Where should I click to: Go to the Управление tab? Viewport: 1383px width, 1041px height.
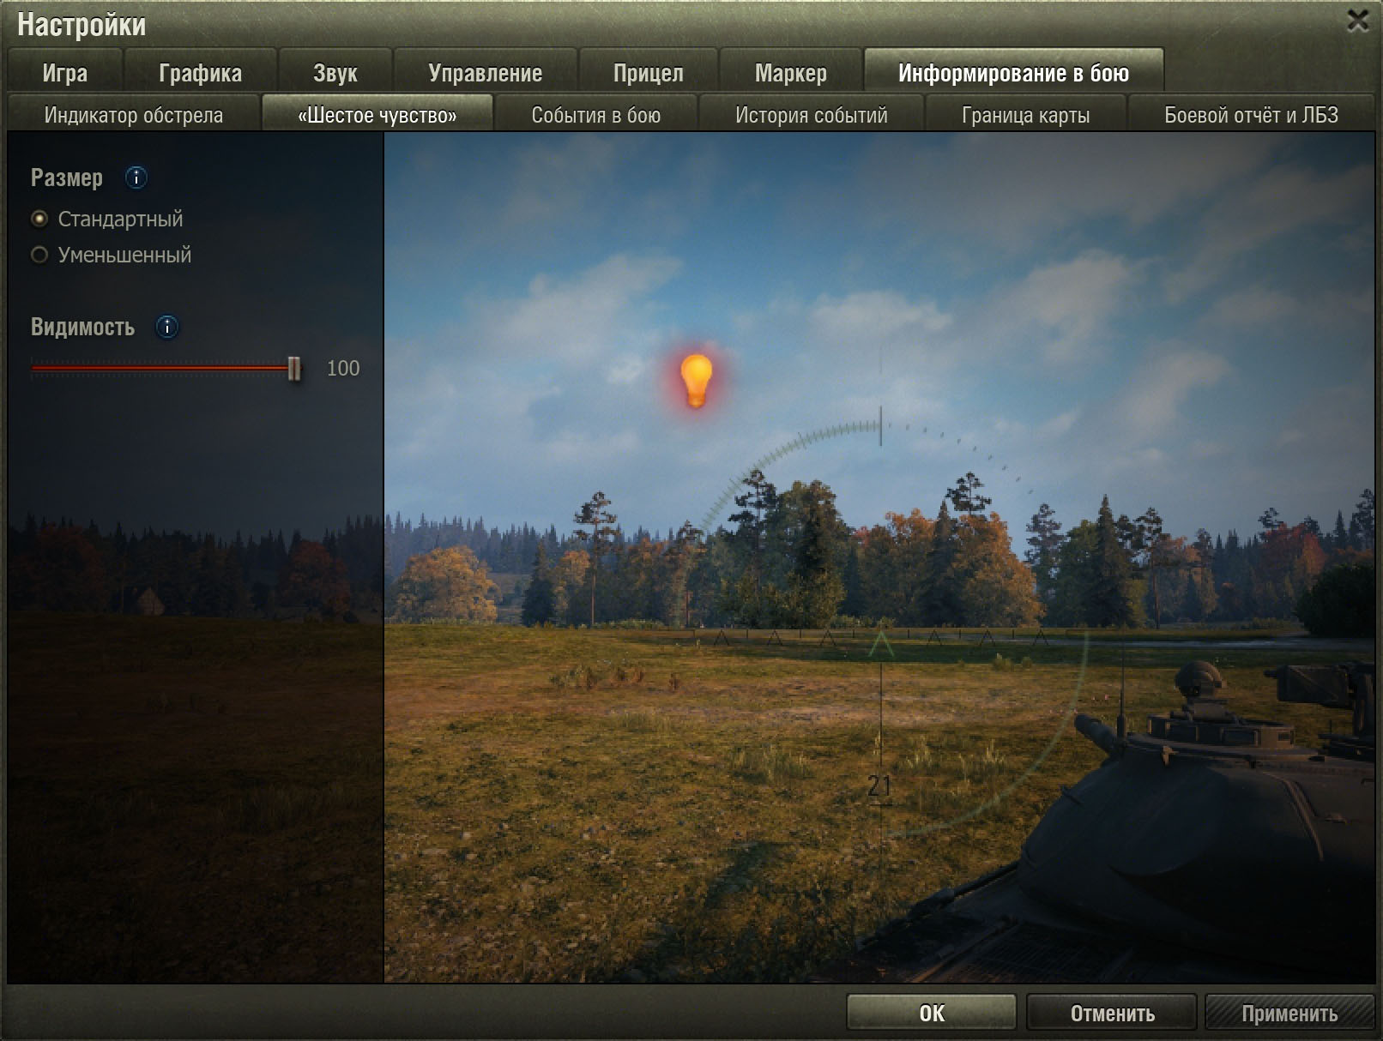(485, 74)
